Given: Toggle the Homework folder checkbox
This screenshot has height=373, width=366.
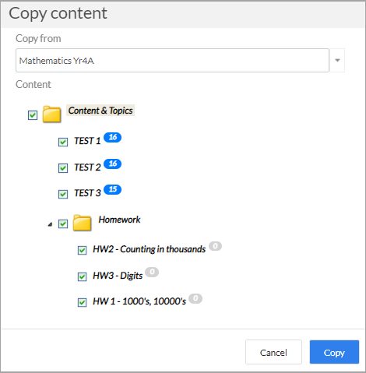Looking at the screenshot, I should tap(63, 223).
